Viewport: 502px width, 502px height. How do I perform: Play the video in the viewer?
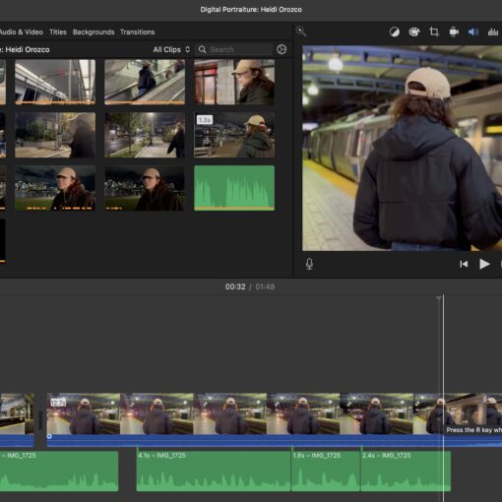(484, 264)
